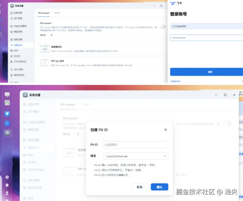
Task: Select the FN Connect tab
Action: coord(68,104)
